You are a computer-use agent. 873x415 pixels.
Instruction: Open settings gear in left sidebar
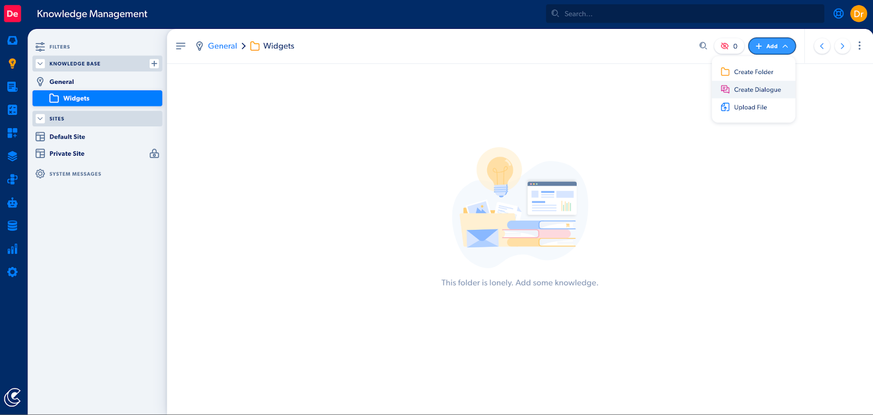[12, 272]
